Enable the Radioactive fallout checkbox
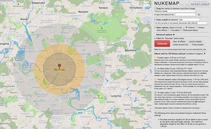The image size is (211, 129). 181,30
